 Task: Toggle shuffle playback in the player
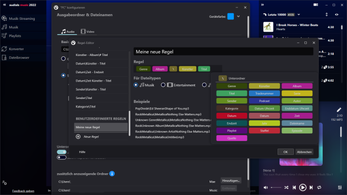[x=286, y=188]
